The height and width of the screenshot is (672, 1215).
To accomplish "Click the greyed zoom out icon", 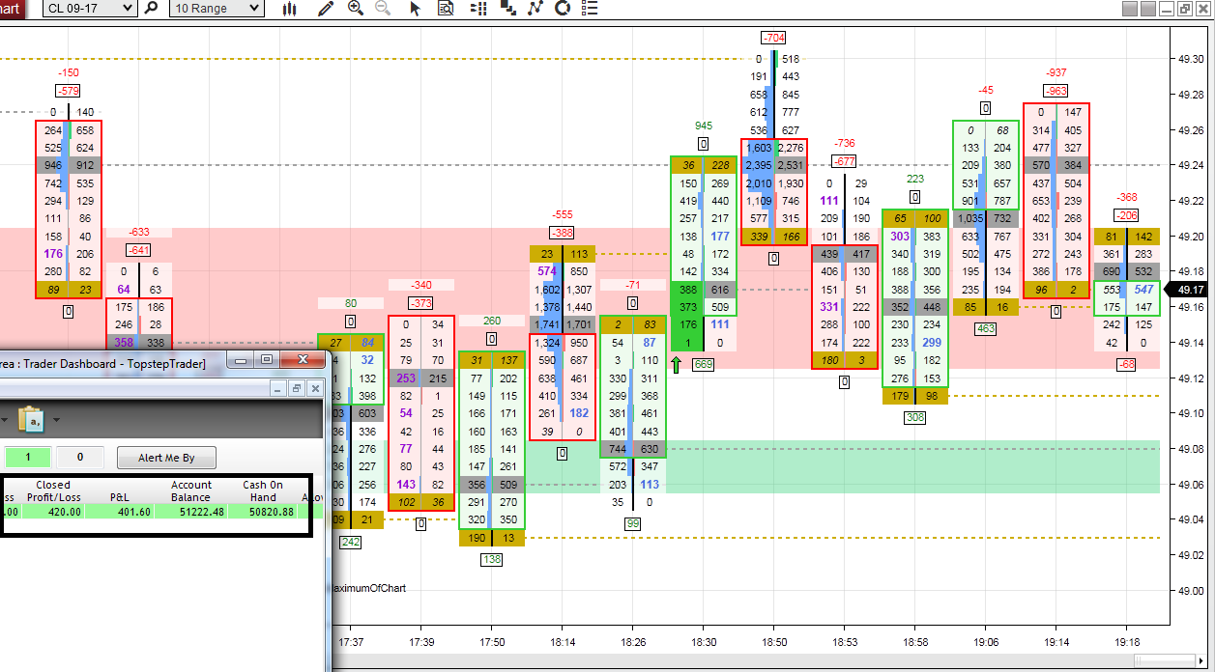I will 383,8.
